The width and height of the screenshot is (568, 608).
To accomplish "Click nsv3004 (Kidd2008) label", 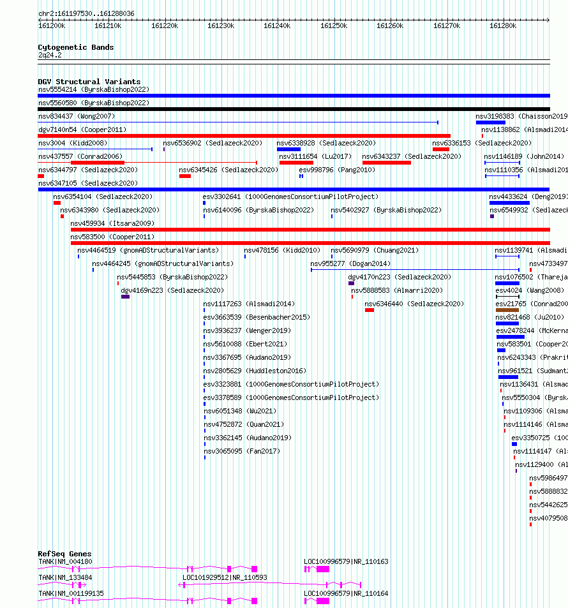I will click(x=73, y=143).
